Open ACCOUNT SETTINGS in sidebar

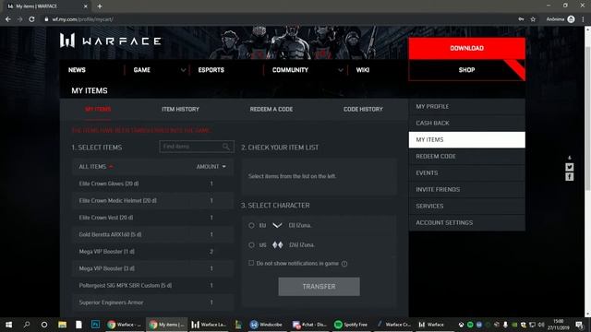pos(466,222)
